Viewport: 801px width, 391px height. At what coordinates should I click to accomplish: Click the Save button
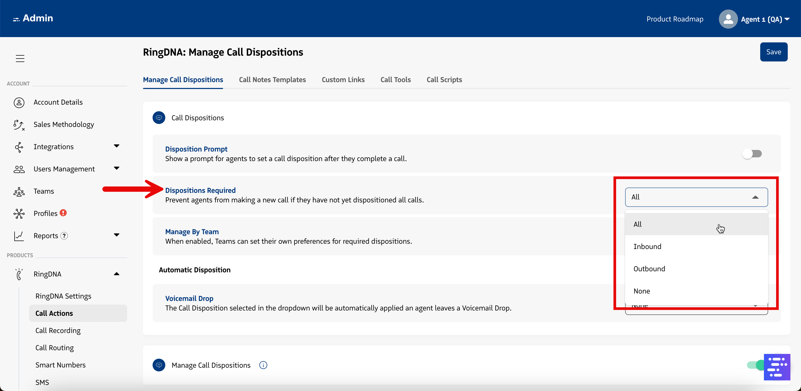pyautogui.click(x=773, y=52)
